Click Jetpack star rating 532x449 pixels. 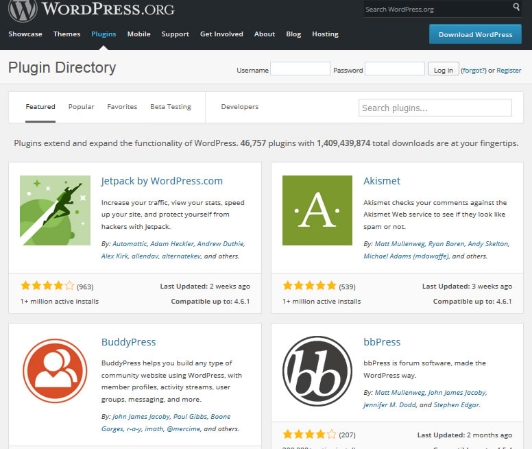47,286
